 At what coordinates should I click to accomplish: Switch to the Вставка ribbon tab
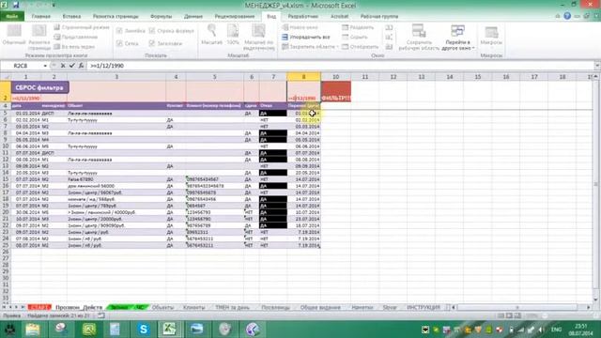pos(71,17)
